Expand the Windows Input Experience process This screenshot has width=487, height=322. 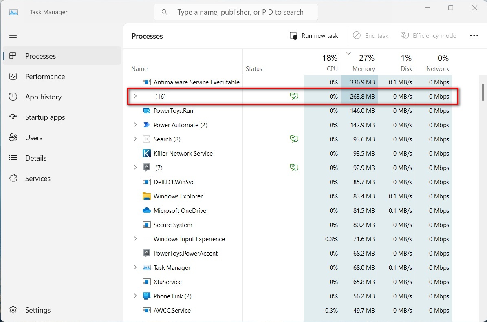135,239
